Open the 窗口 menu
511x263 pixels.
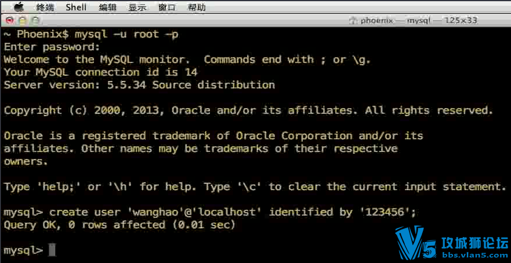click(167, 7)
